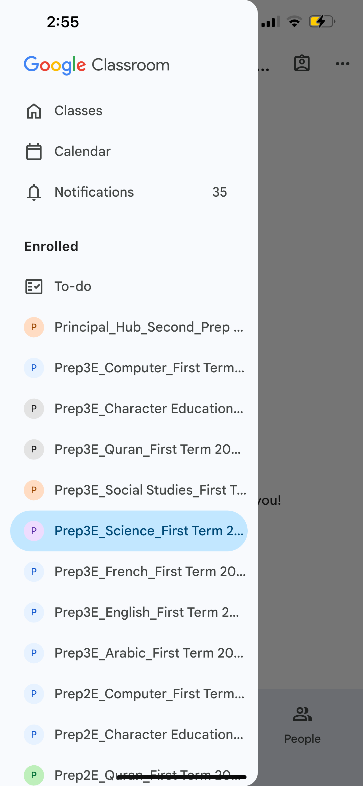This screenshot has width=363, height=786.
Task: Open Prep2E_Character Education class
Action: click(x=149, y=735)
